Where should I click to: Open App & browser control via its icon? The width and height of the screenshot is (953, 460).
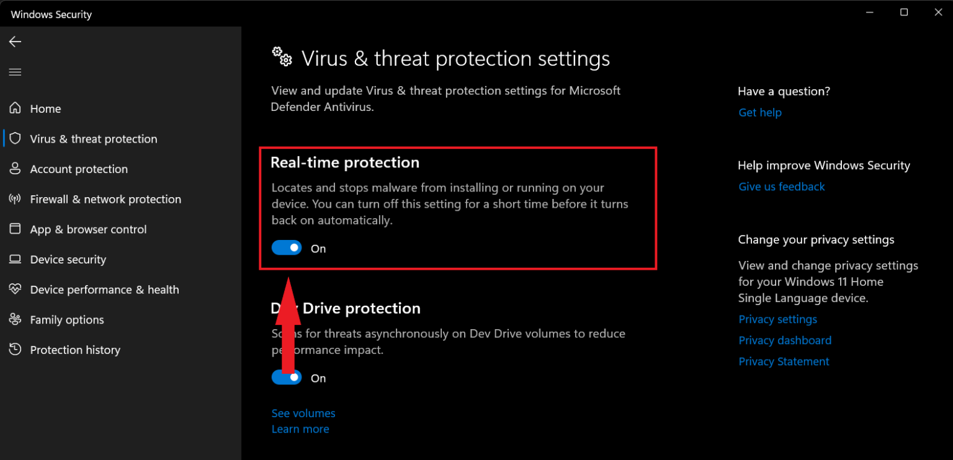15,229
